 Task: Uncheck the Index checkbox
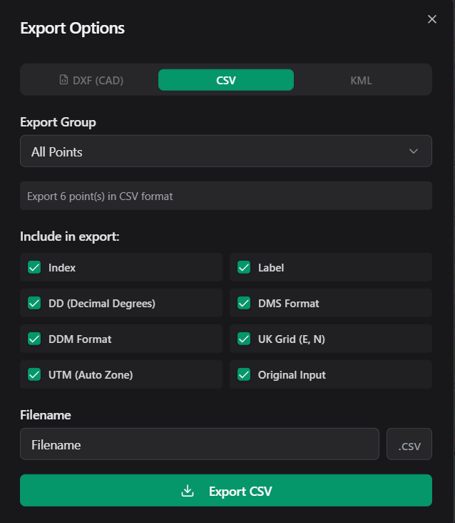coord(34,267)
